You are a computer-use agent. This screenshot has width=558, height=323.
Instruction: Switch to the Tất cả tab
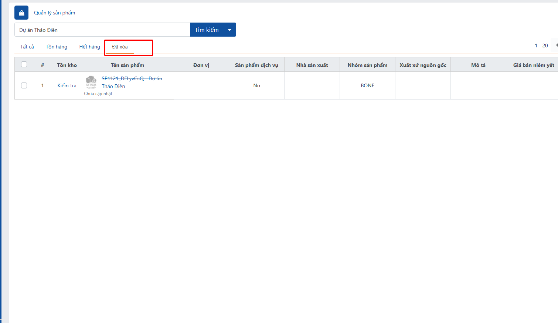(27, 47)
